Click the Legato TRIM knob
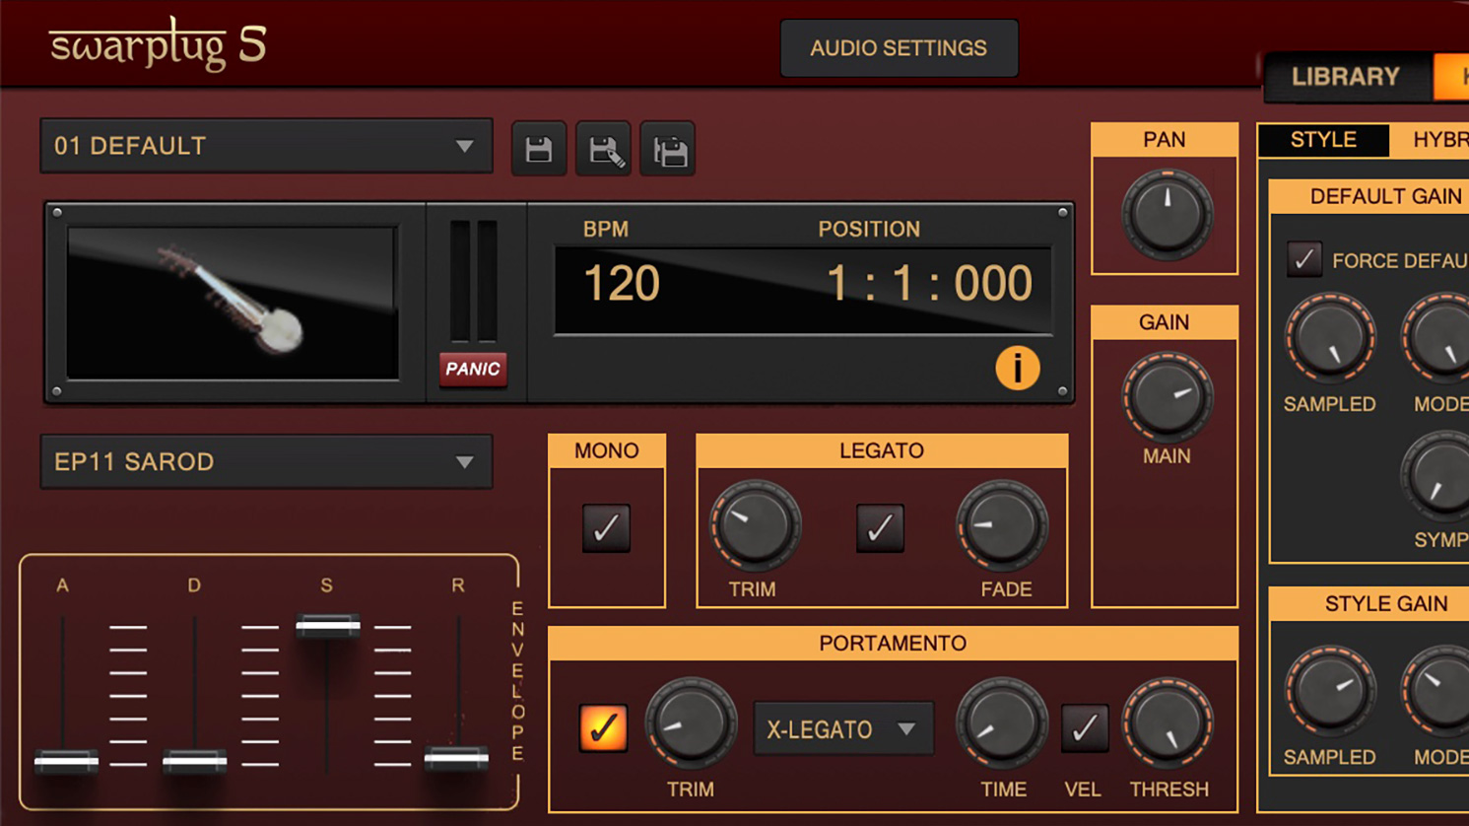Image resolution: width=1469 pixels, height=826 pixels. click(756, 526)
